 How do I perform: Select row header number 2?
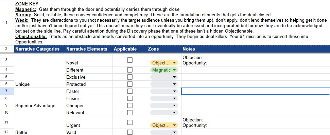(6, 49)
